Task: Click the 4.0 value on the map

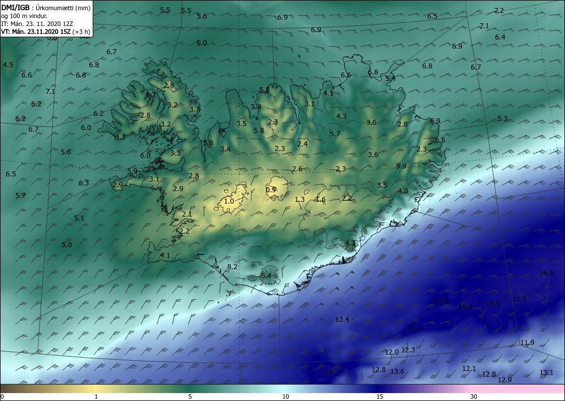Action: coord(403,191)
